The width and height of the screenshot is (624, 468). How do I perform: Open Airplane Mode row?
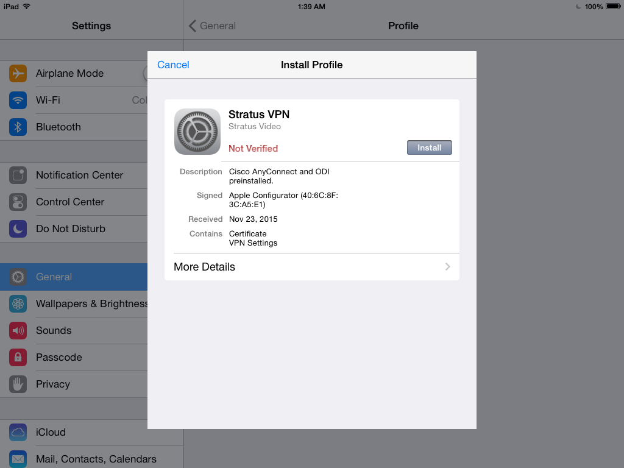tap(74, 74)
